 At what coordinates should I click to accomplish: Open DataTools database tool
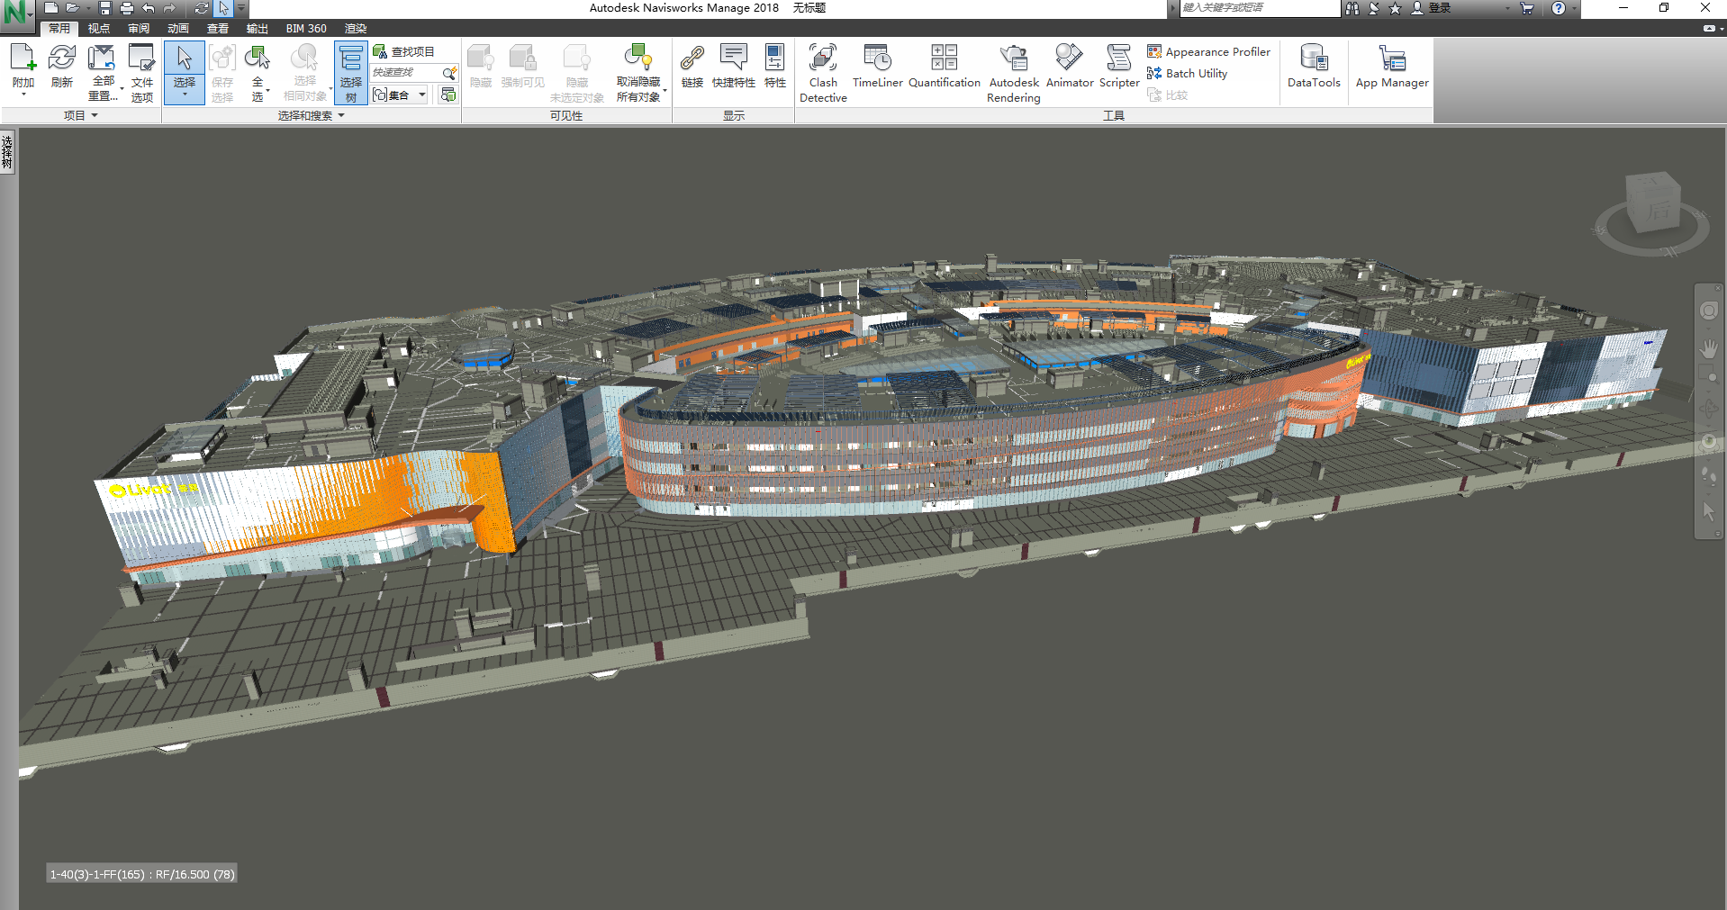click(x=1314, y=65)
